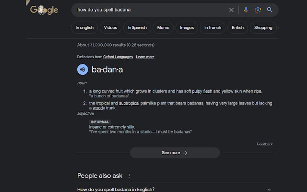This screenshot has height=192, width=307.
Task: Click the magnifying glass search icon
Action: [x=270, y=10]
